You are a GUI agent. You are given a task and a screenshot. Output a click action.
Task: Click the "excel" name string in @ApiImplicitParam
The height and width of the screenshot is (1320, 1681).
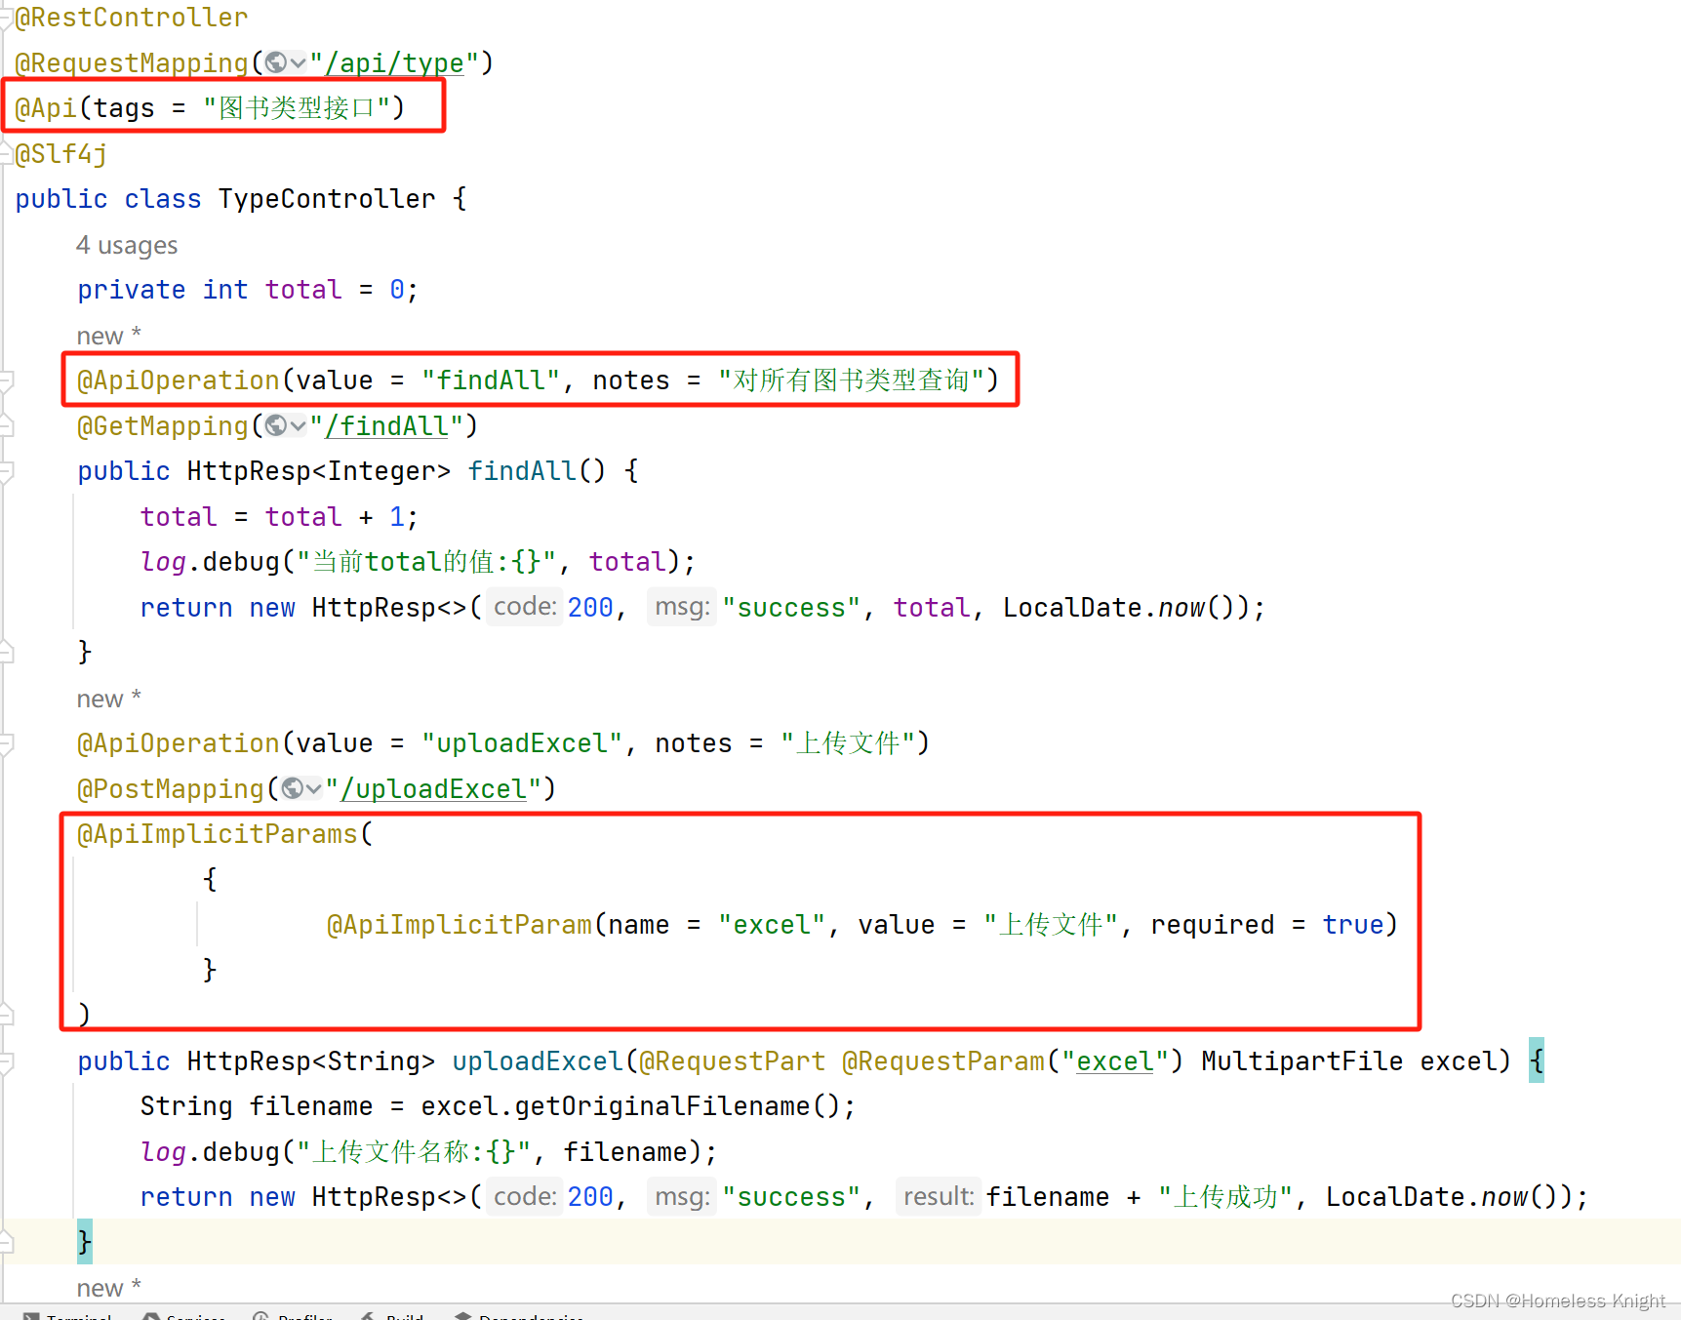click(772, 925)
